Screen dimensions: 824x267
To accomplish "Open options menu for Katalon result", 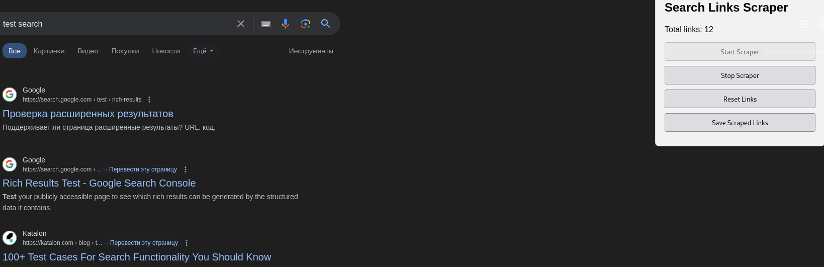I will (187, 243).
